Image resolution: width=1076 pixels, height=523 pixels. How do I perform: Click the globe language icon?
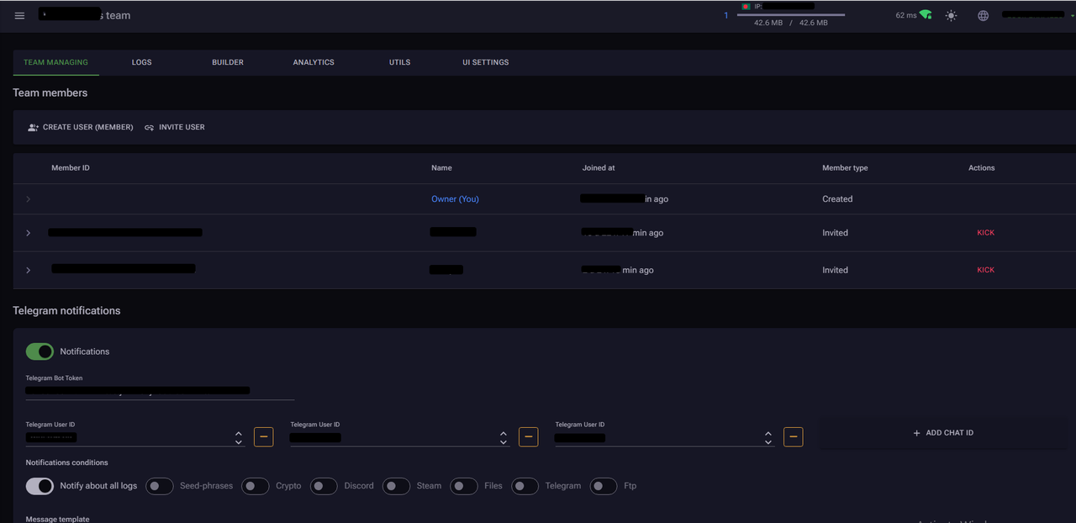983,15
